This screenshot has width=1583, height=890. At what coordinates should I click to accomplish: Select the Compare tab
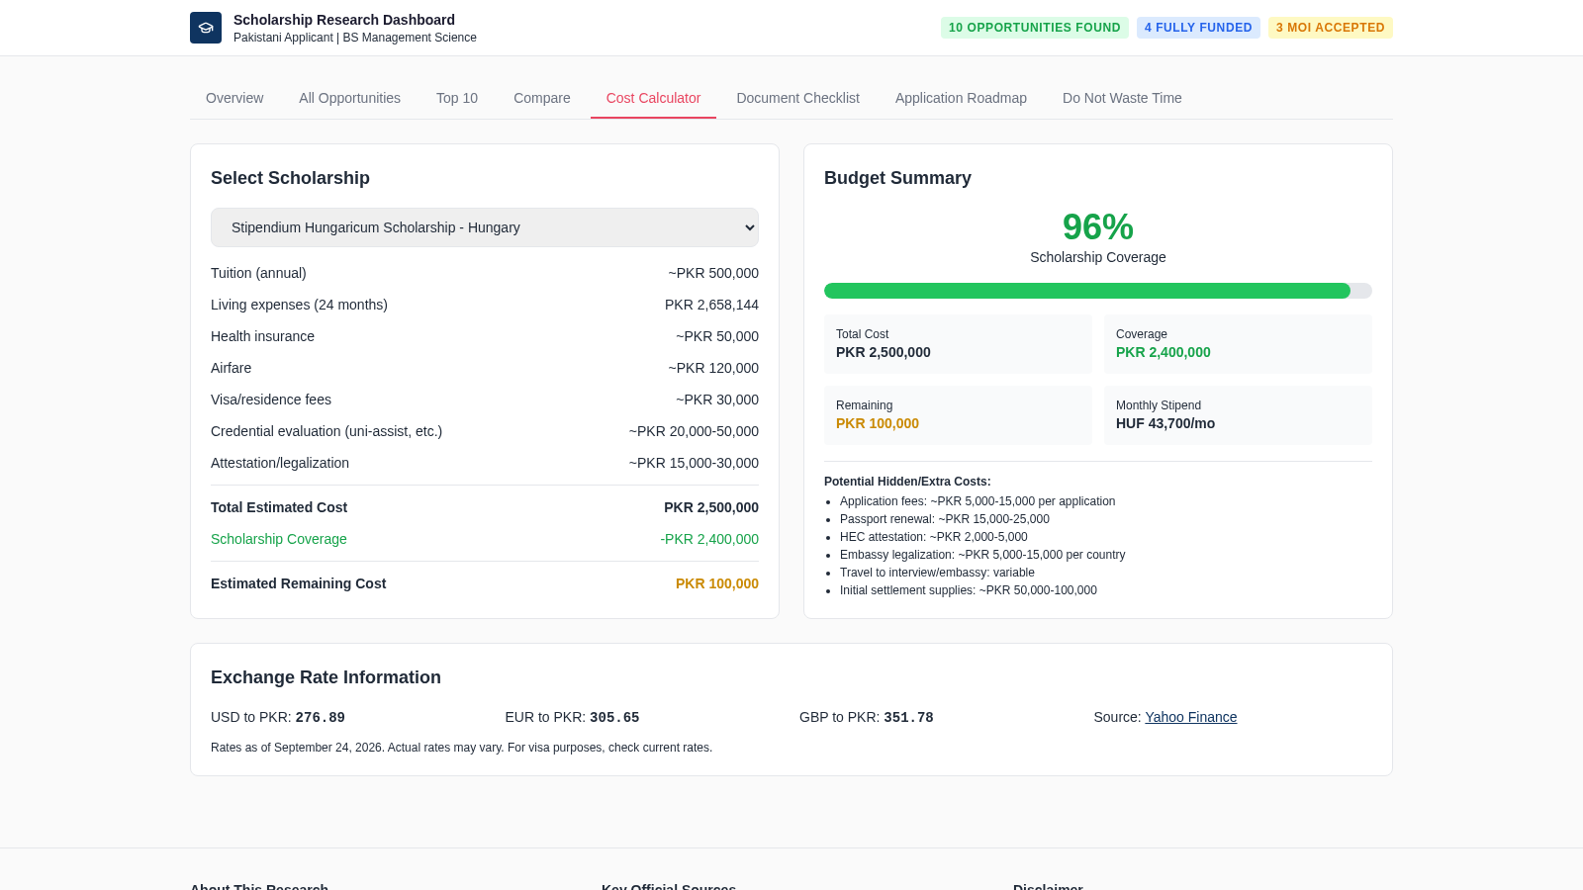tap(542, 98)
